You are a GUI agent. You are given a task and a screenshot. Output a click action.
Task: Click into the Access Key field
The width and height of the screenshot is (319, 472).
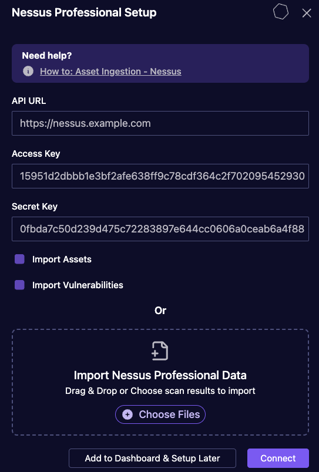pos(160,176)
